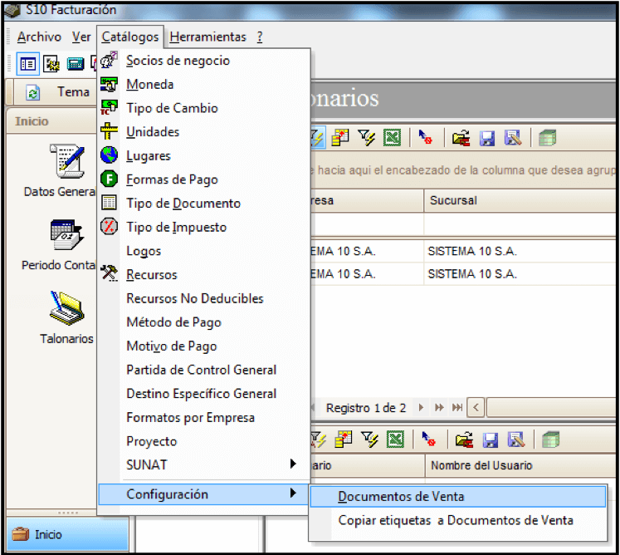Choose Tipo de Cambio from Catálogos
The width and height of the screenshot is (620, 555).
tap(172, 108)
